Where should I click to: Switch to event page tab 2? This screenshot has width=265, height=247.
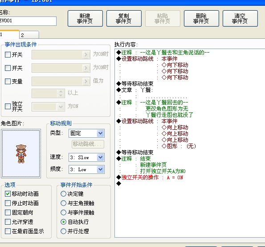pos(29,35)
